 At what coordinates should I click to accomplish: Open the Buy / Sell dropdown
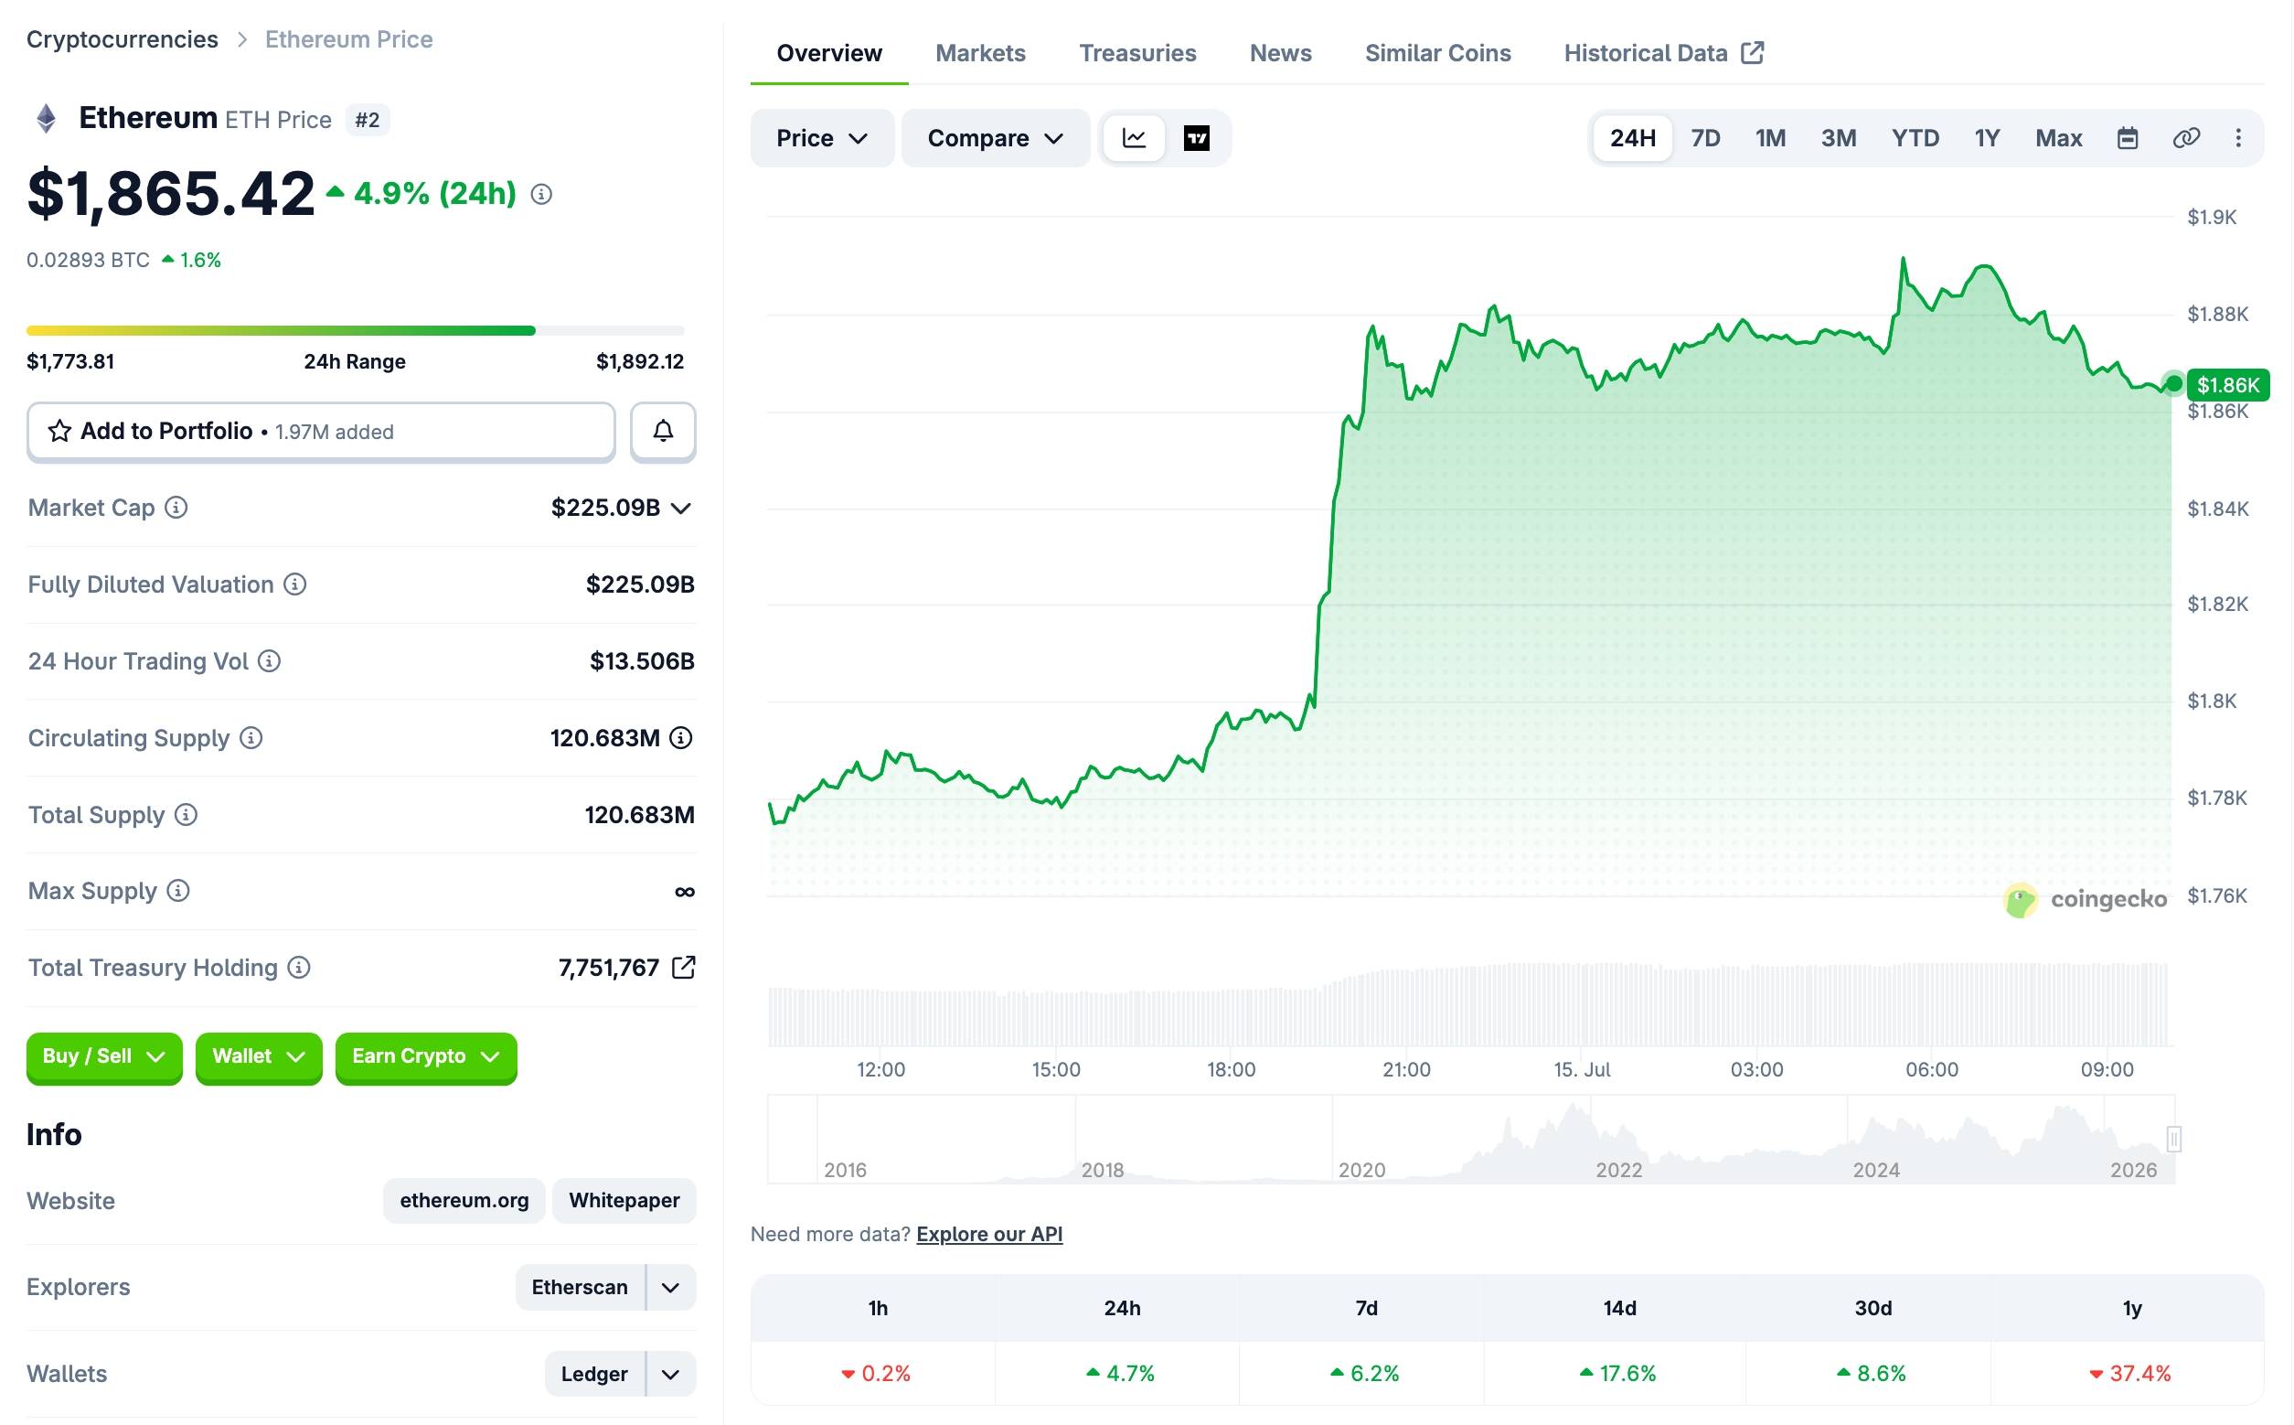click(x=103, y=1056)
